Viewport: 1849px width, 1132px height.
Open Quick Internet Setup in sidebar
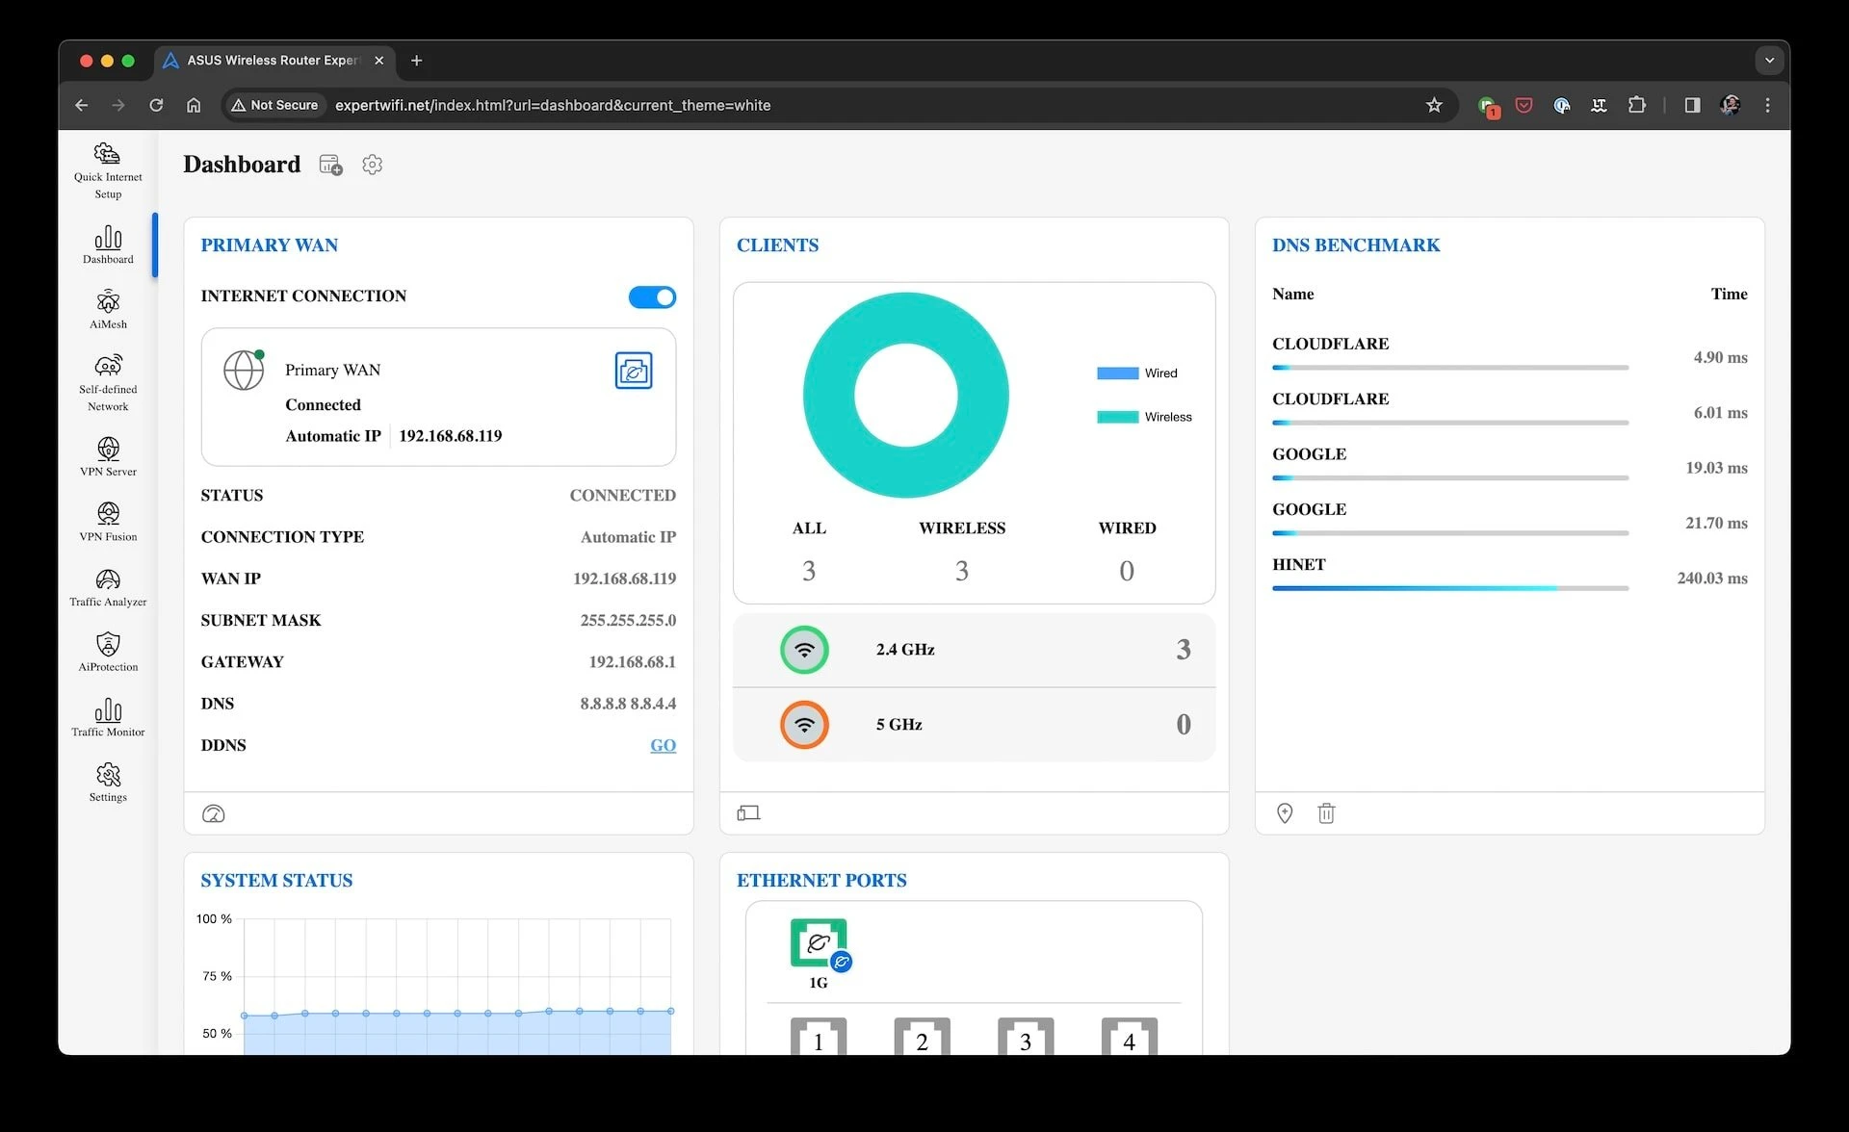[108, 171]
